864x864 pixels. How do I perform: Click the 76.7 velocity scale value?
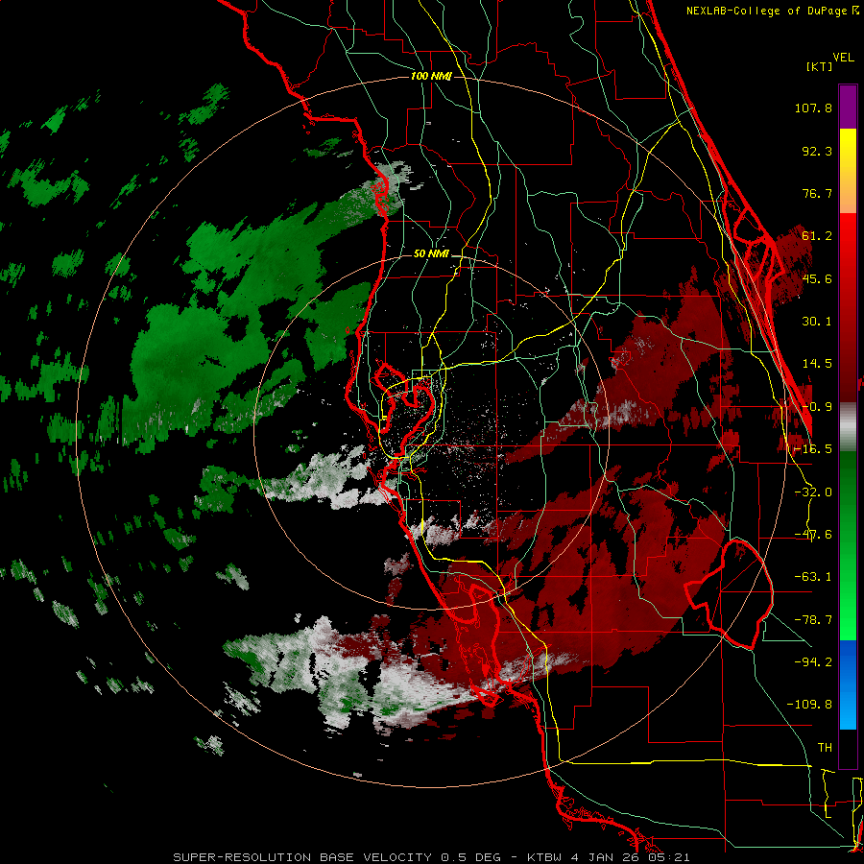817,193
